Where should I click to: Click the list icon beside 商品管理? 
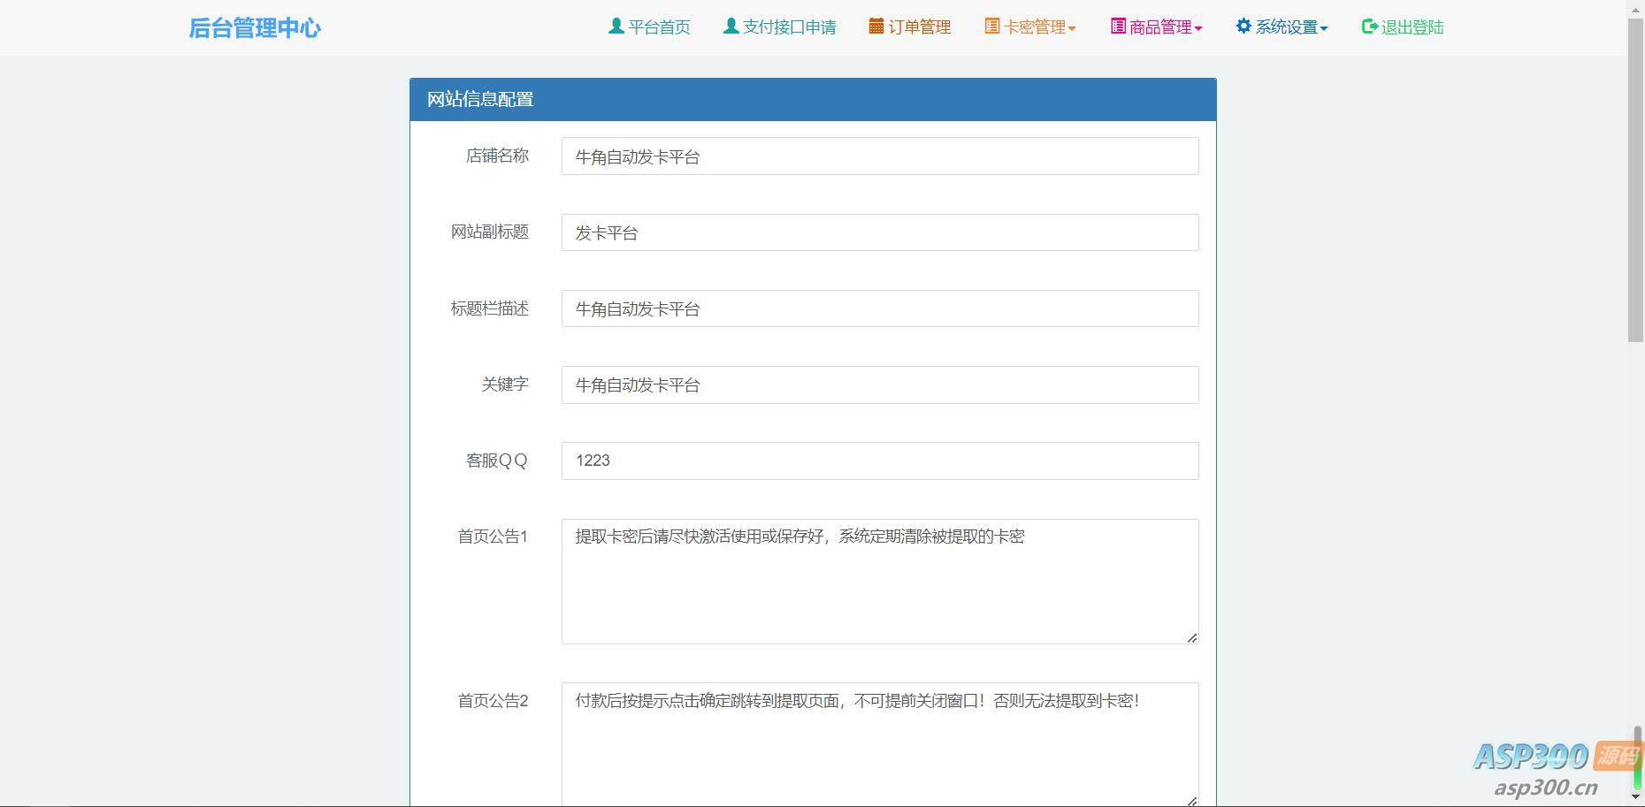pyautogui.click(x=1118, y=27)
